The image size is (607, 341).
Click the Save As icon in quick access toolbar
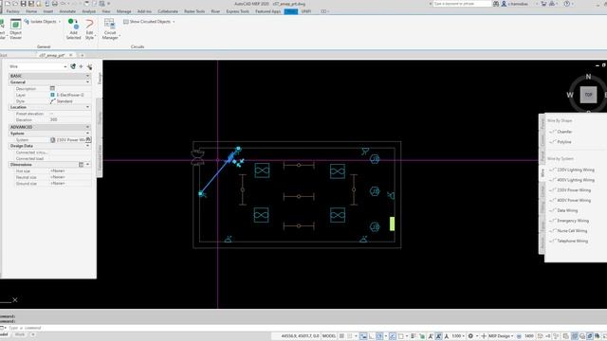click(x=31, y=4)
